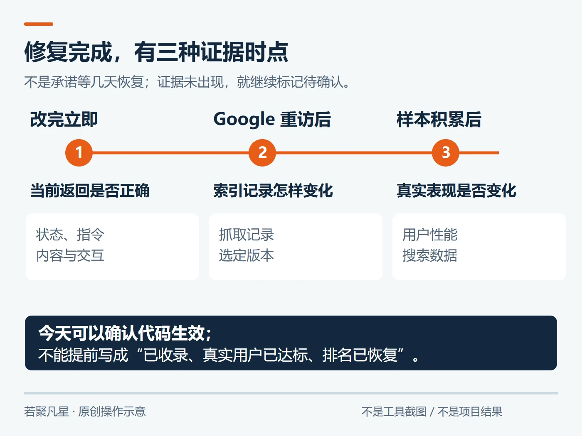Click the title "修复完成，有三种证据时点"
Image resolution: width=582 pixels, height=436 pixels.
click(x=156, y=52)
